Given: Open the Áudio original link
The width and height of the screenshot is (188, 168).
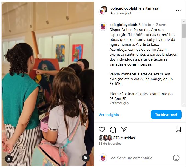Looking at the screenshot, I should point(121,13).
